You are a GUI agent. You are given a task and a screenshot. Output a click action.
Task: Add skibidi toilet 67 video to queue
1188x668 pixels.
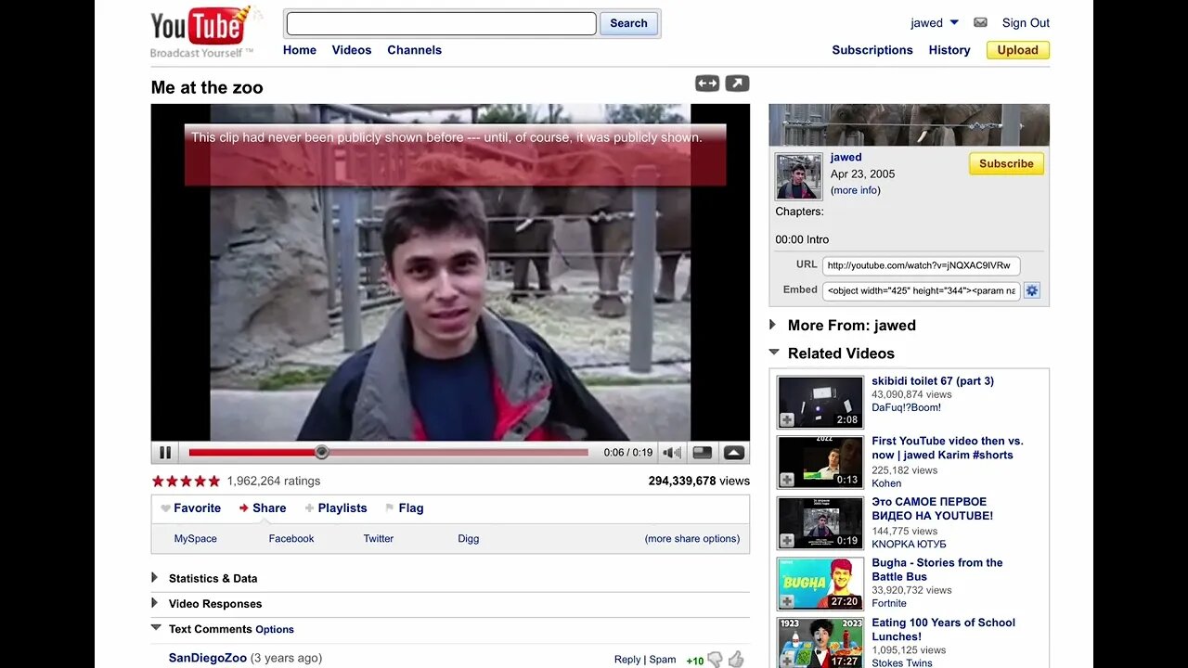pos(787,420)
